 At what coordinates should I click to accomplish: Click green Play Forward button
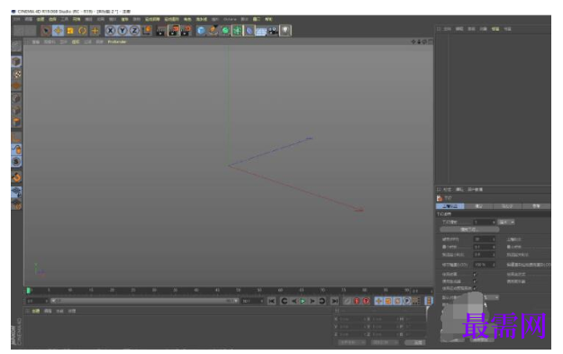(303, 301)
